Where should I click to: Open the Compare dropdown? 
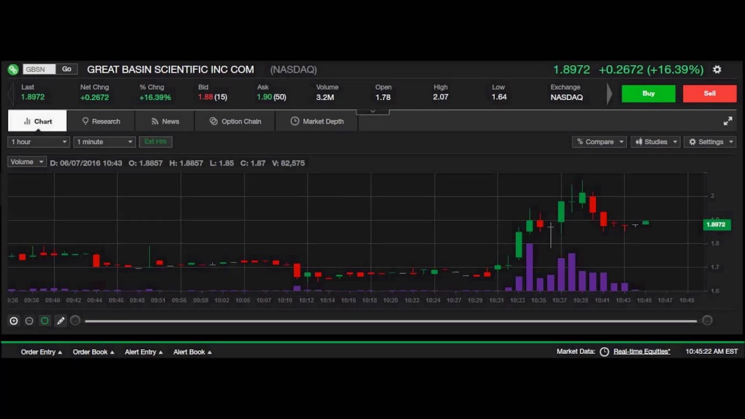[599, 142]
